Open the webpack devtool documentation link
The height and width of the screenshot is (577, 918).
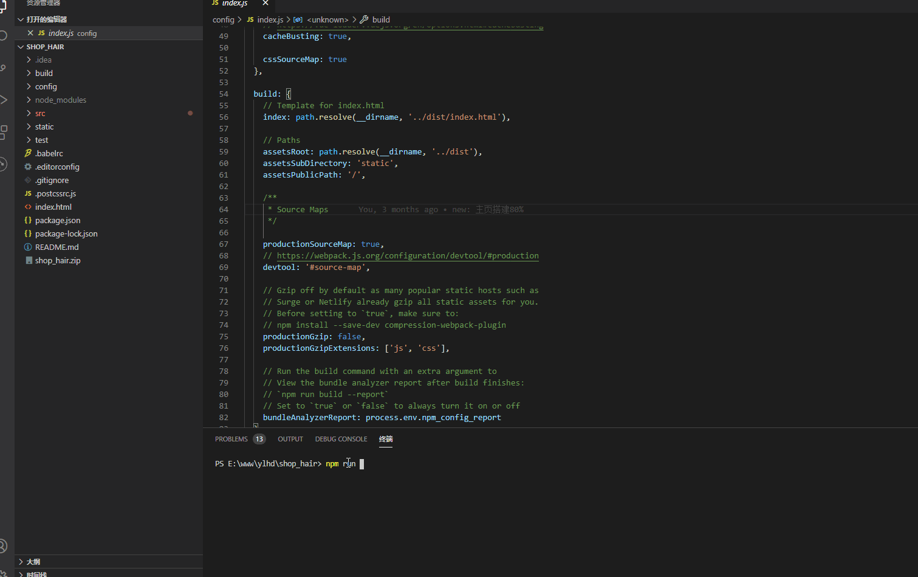(408, 256)
